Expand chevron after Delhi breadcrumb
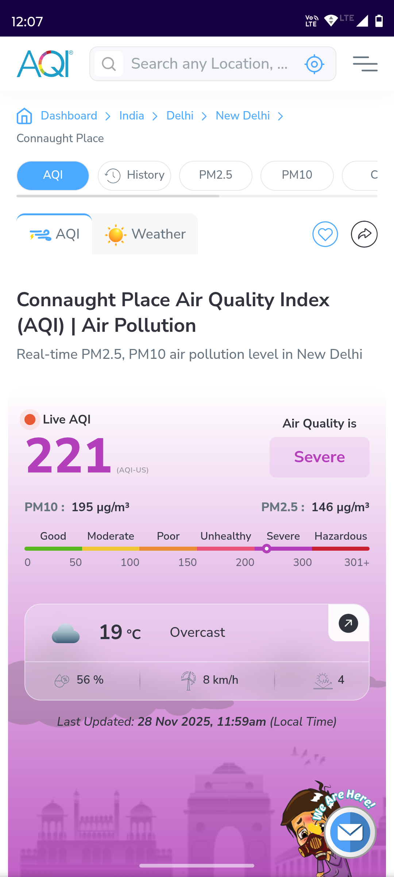 204,116
